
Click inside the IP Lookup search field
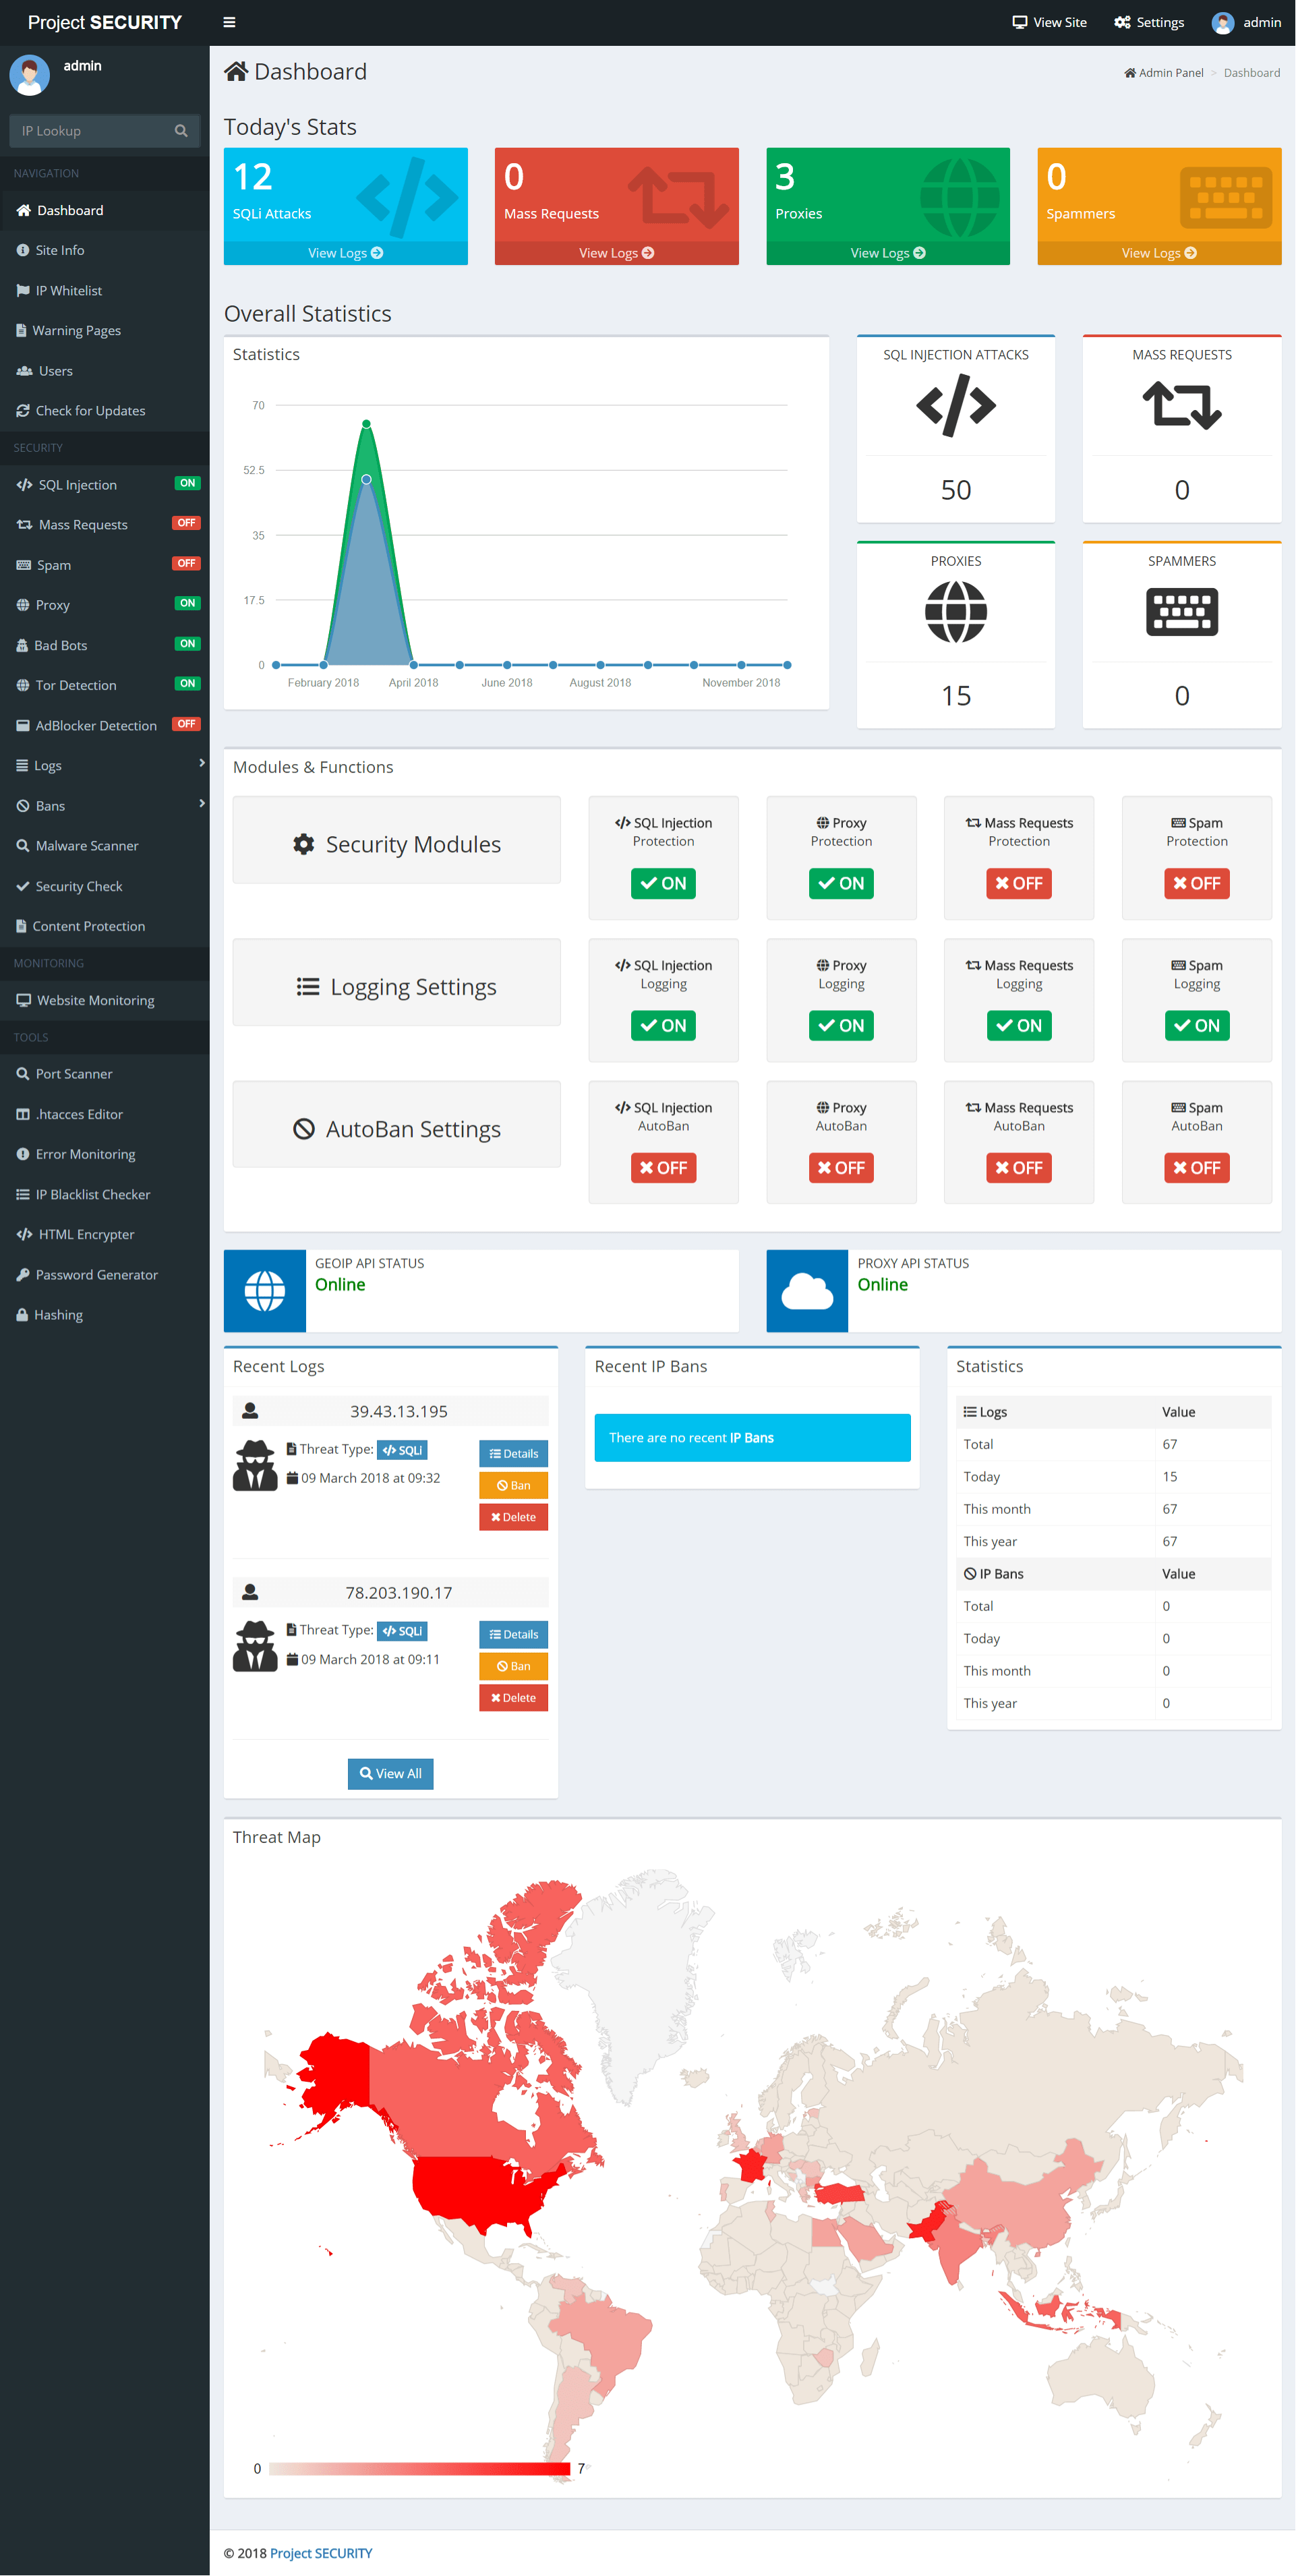pos(95,130)
